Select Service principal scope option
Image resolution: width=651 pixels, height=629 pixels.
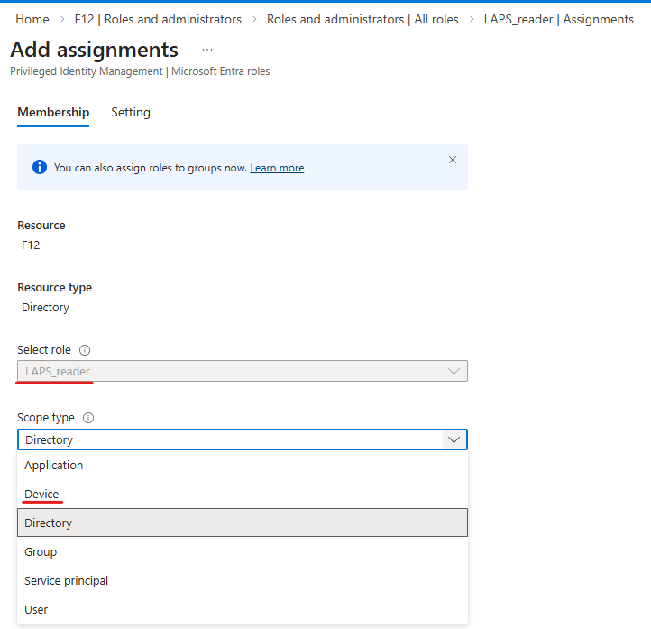point(67,581)
